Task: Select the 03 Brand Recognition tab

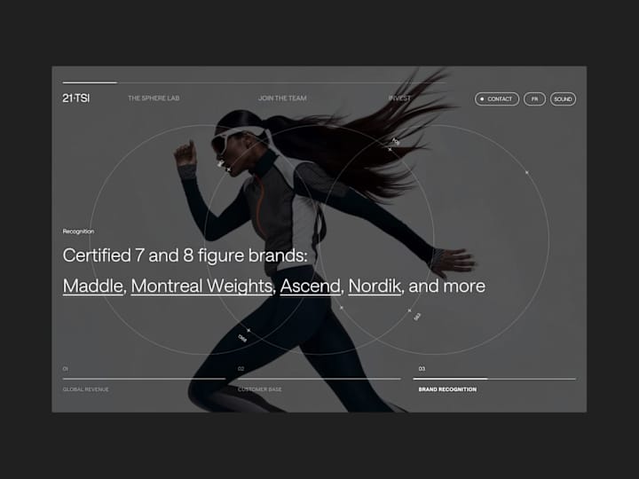Action: [494, 380]
